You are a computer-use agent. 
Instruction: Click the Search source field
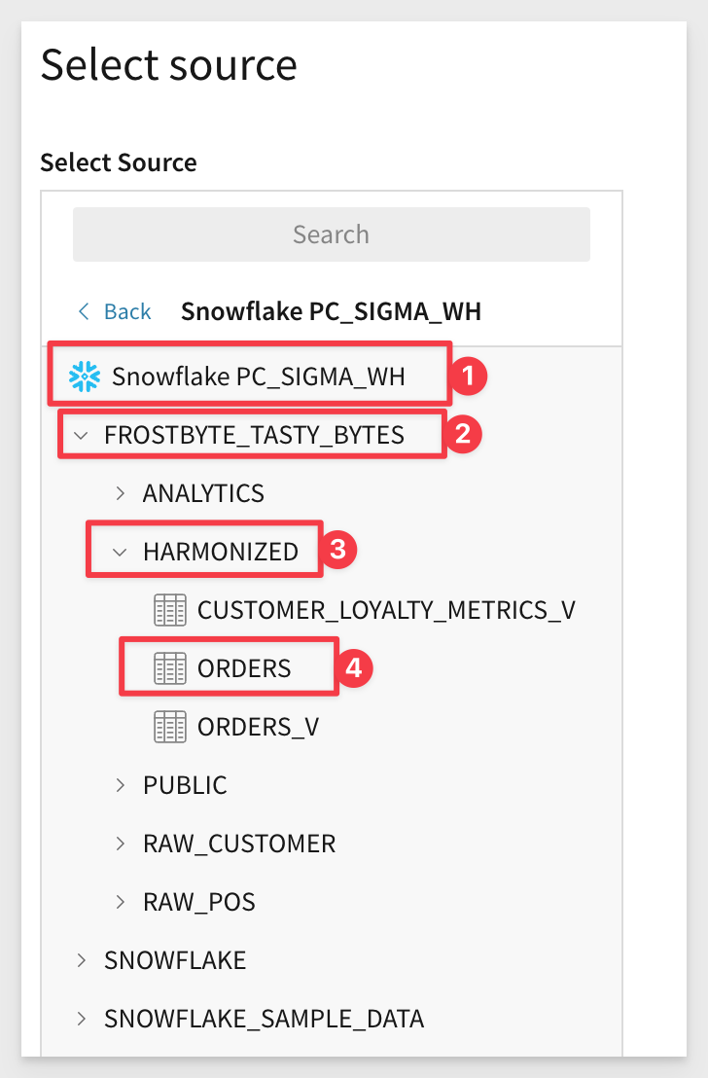pos(331,234)
